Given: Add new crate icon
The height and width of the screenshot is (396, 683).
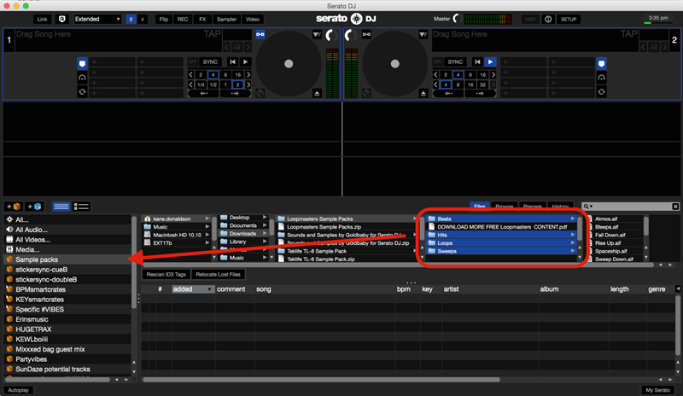Looking at the screenshot, I should click(x=14, y=207).
